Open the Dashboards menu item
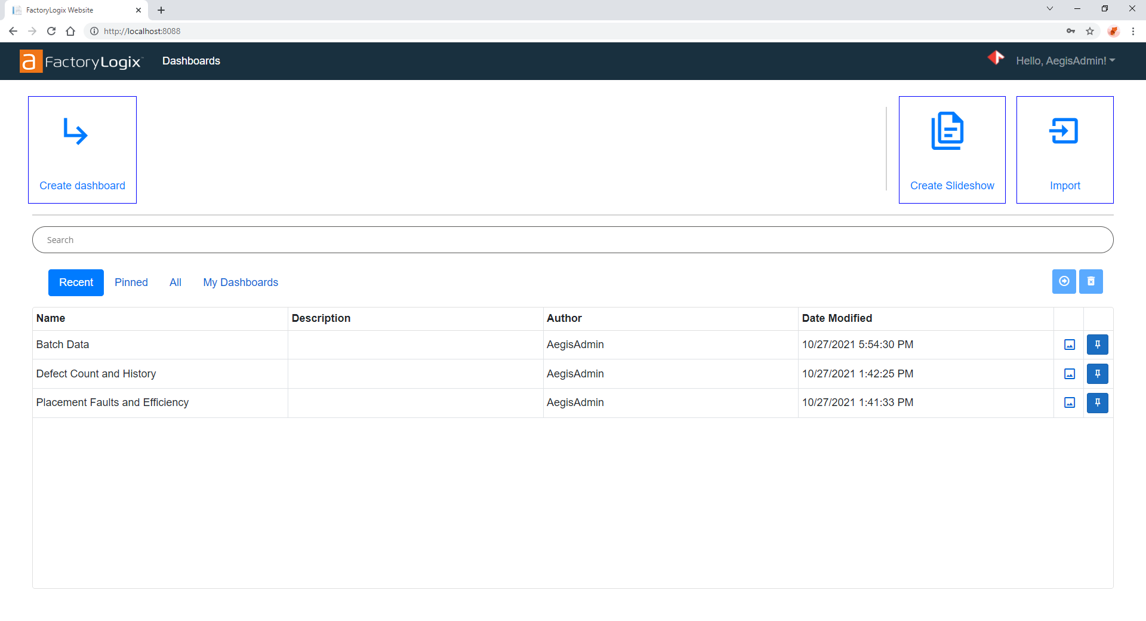 pos(191,60)
